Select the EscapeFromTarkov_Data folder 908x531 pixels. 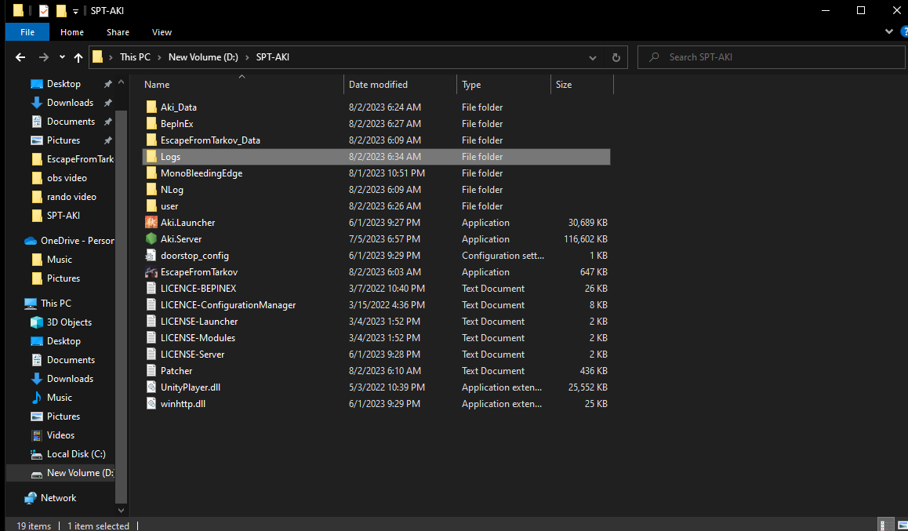[x=210, y=140]
